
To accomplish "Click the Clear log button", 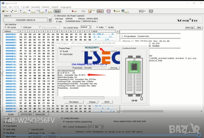I will click(199, 27).
